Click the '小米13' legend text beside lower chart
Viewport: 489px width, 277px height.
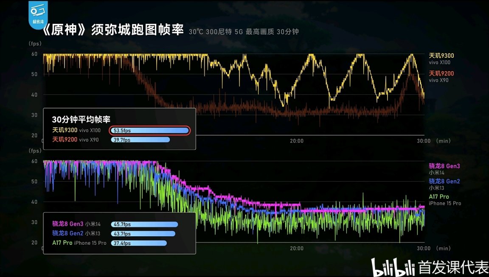[436, 188]
